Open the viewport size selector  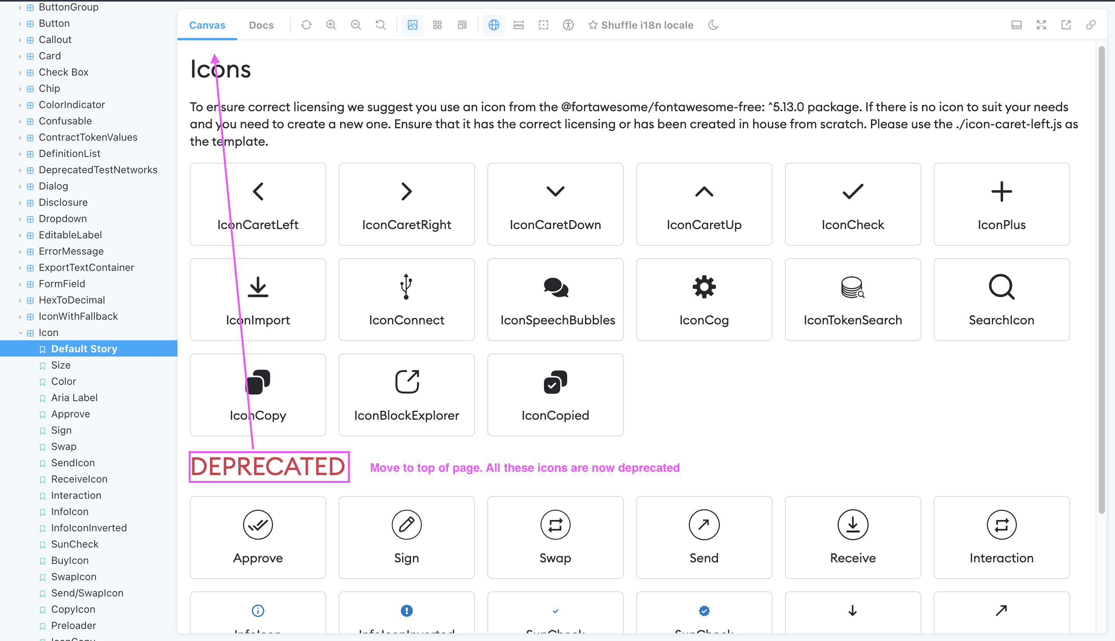tap(462, 25)
